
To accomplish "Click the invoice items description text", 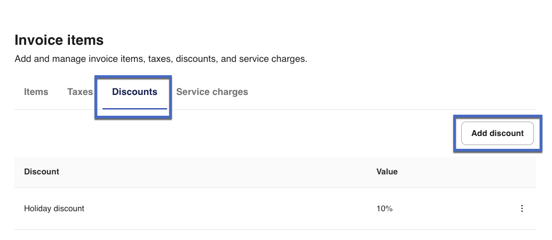I will point(161,59).
